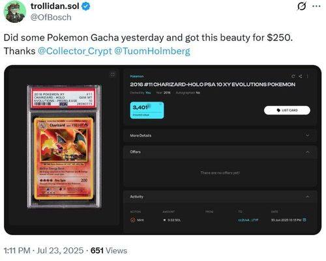Click the List Card button
Image resolution: width=326 pixels, height=261 pixels.
[287, 110]
